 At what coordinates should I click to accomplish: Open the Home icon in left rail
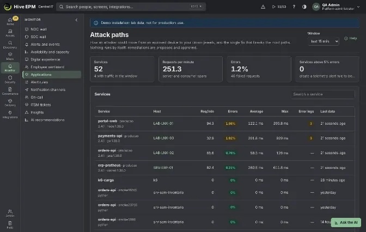[x=10, y=21]
